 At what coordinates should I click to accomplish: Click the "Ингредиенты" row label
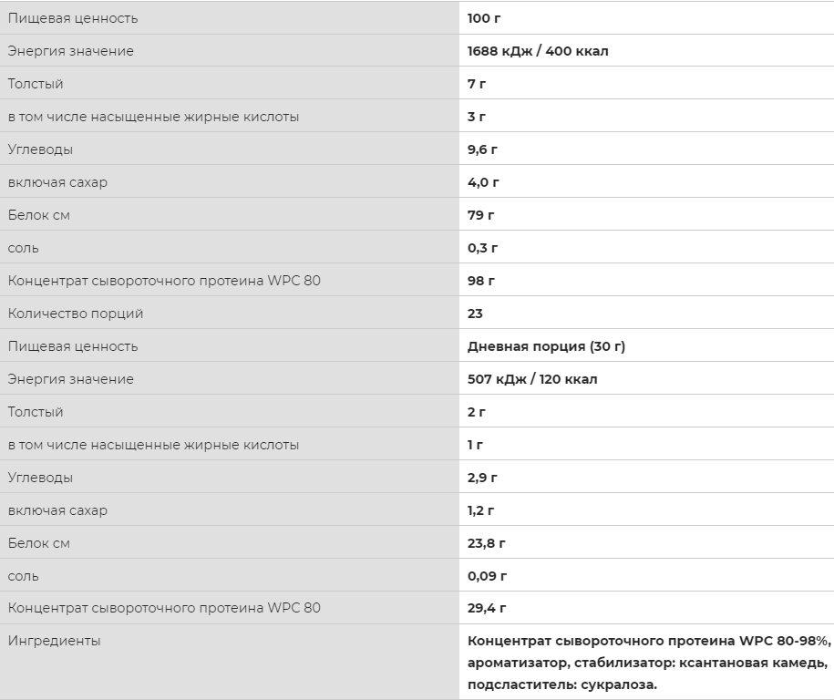(x=54, y=641)
